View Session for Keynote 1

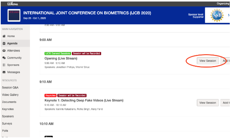click(208, 103)
